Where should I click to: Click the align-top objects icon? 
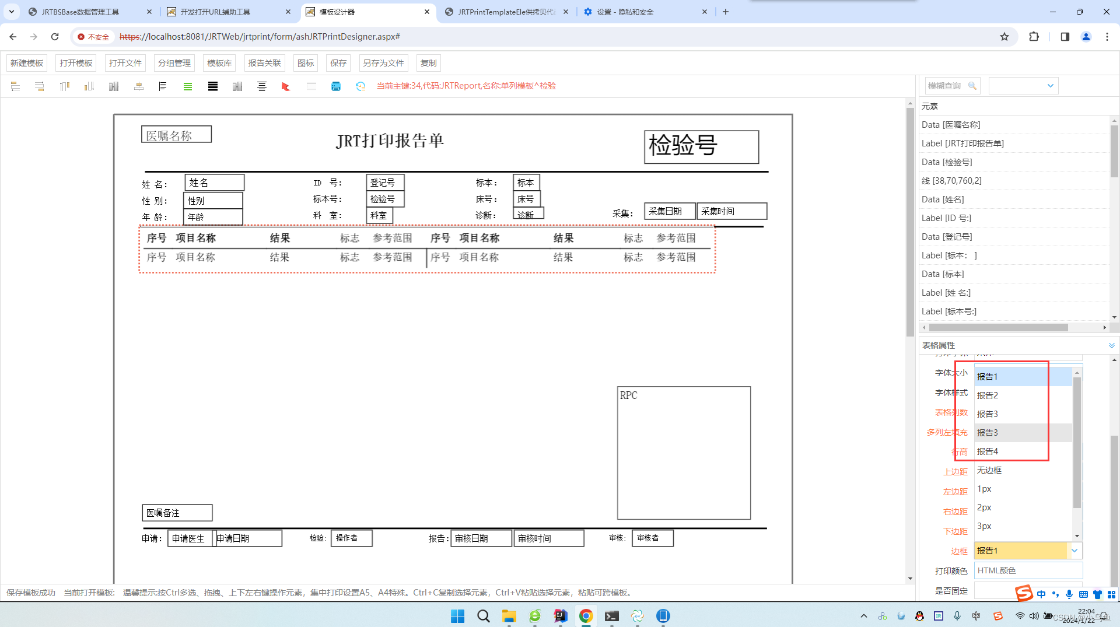(64, 86)
